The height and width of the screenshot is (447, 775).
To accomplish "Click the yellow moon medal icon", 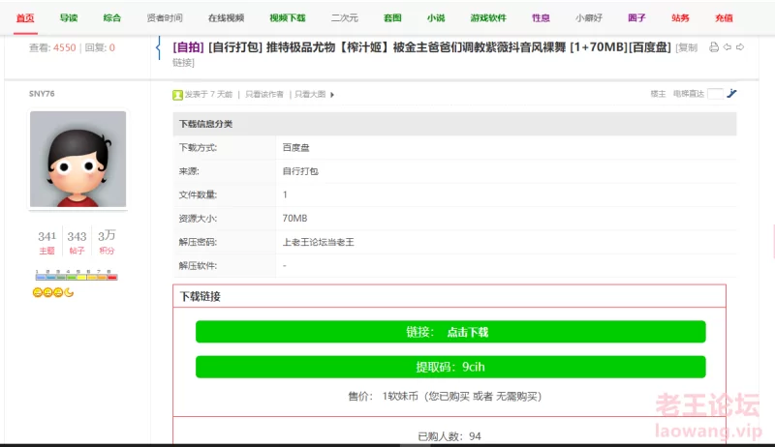I will coord(69,292).
